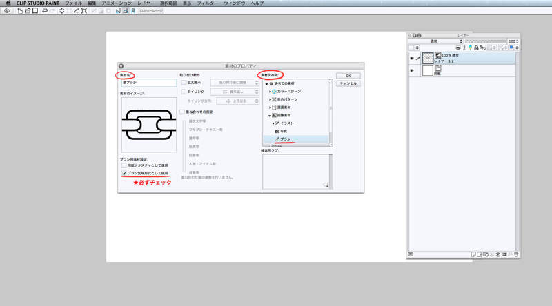
Task: Select the ブラシ folder in material tree
Action: [287, 140]
